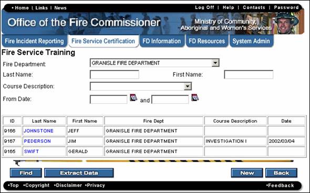Expand the Course Description dropdown arrow

pyautogui.click(x=188, y=86)
